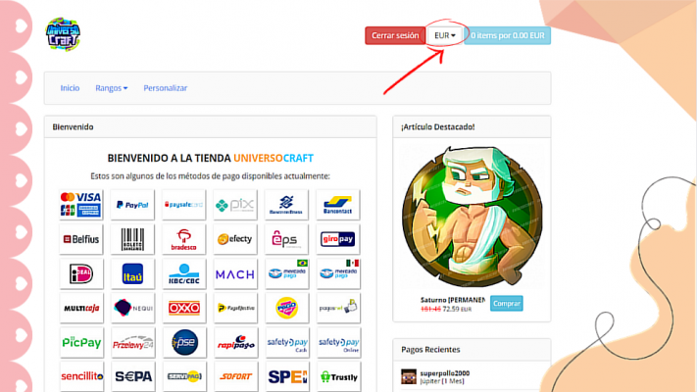Viewport: 697px width, 392px height.
Task: Click the safetypay Cash icon
Action: (x=286, y=343)
